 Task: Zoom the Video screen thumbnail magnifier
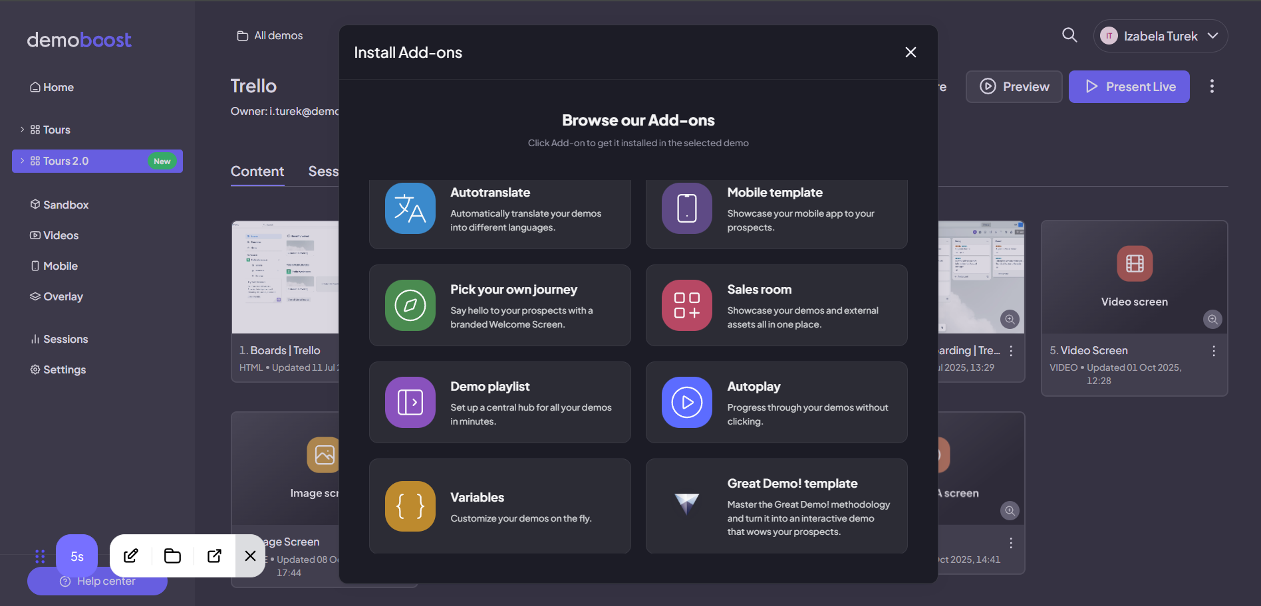(x=1212, y=320)
